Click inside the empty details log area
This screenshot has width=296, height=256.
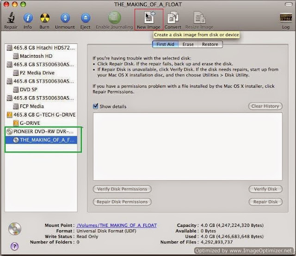188,146
